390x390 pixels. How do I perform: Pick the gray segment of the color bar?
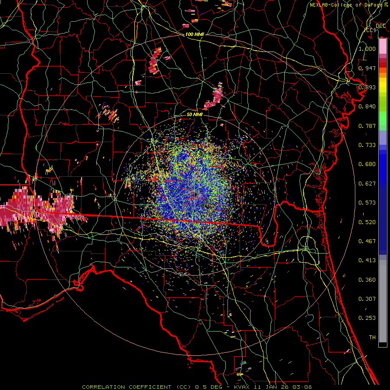(x=383, y=301)
